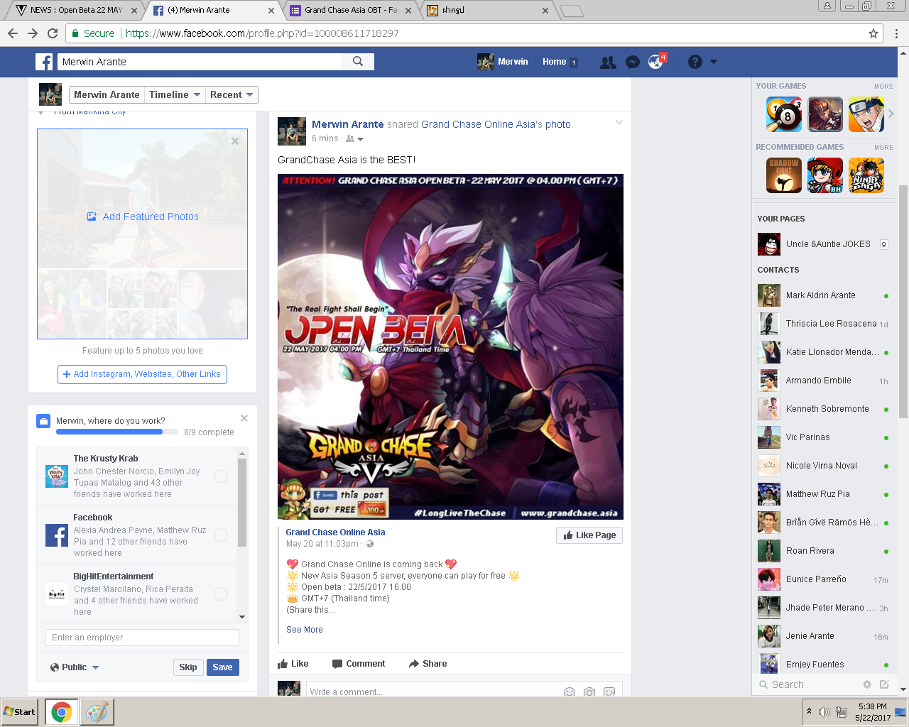The width and height of the screenshot is (909, 727).
Task: Open chat settings gear icon
Action: (866, 684)
